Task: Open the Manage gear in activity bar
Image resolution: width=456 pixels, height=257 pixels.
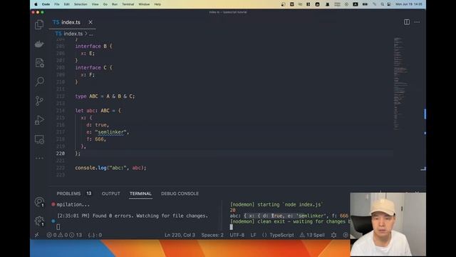Action: 39,221
